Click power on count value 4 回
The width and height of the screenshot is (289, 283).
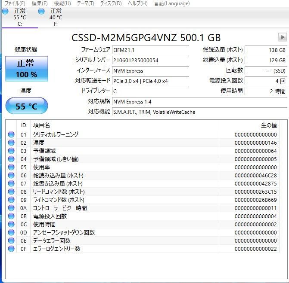[266, 81]
